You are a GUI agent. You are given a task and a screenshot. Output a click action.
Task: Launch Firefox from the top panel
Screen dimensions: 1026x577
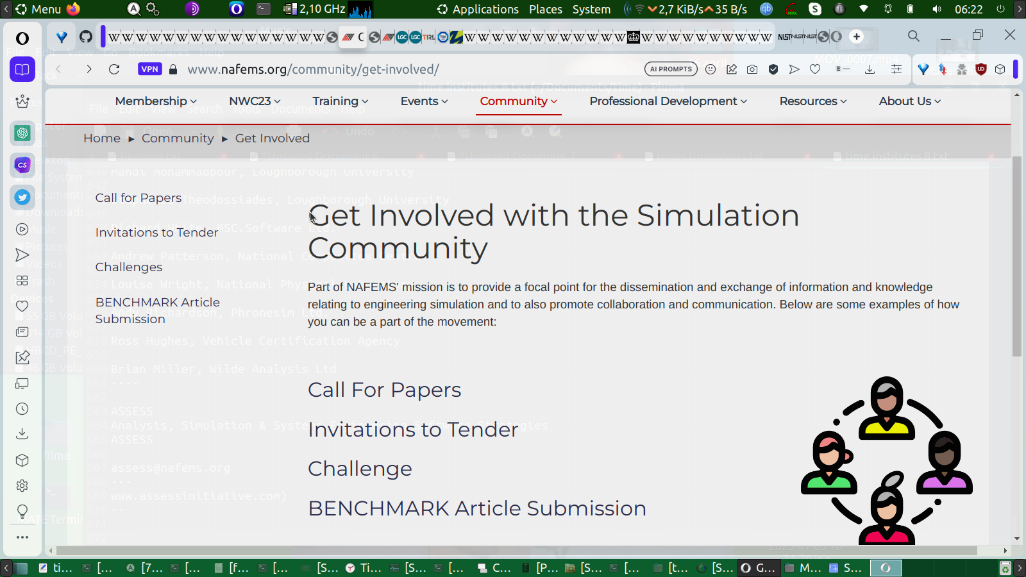pos(73,9)
